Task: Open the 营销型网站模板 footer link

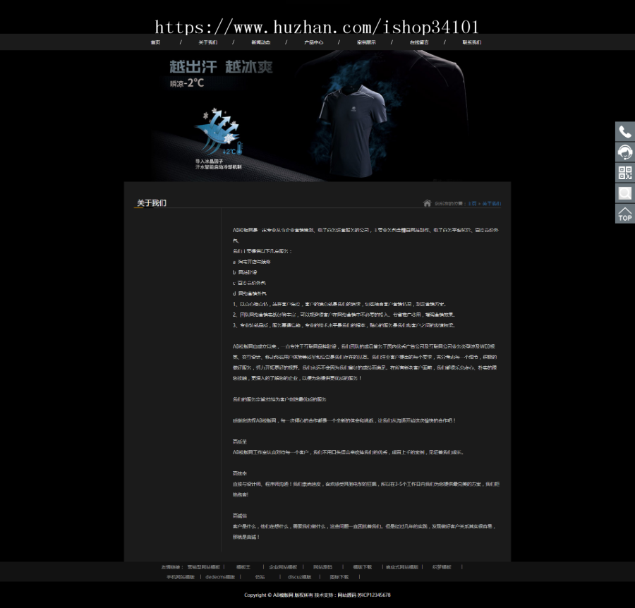Action: tap(203, 567)
